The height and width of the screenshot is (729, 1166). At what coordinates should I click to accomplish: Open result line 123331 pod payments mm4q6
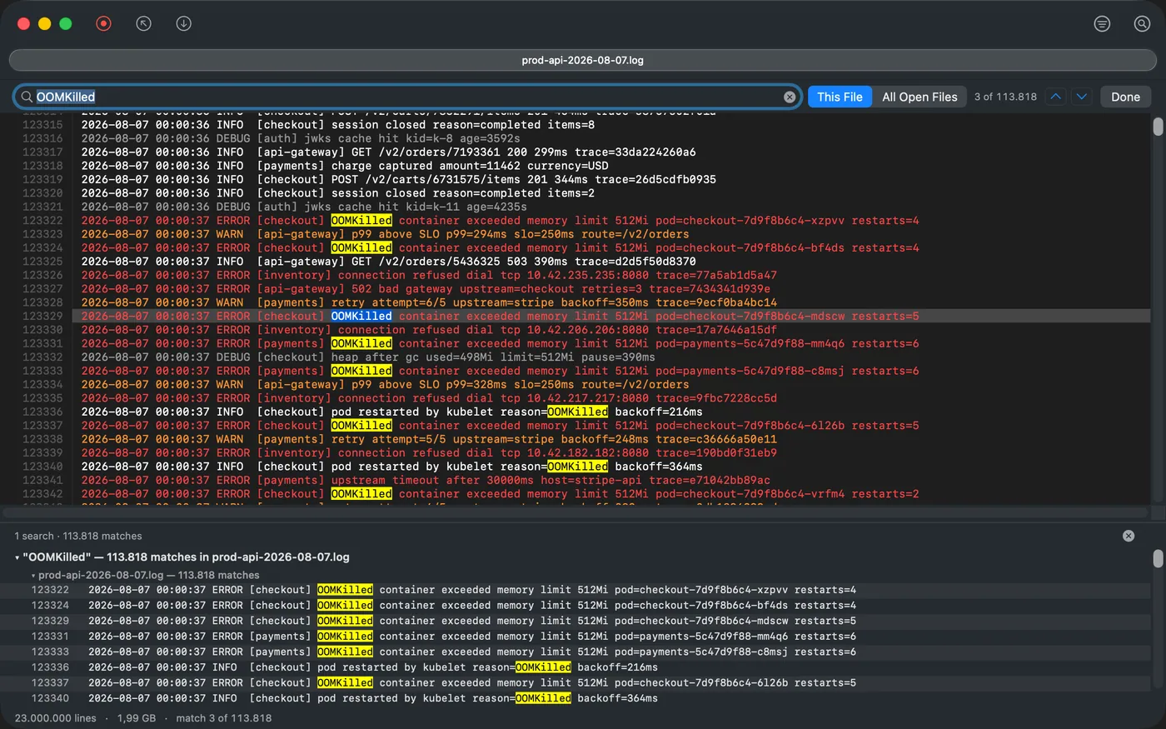point(575,637)
